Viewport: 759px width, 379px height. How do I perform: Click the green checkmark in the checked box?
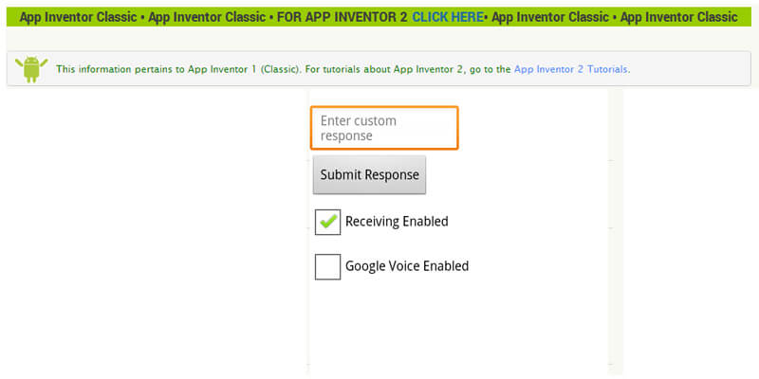tap(328, 221)
